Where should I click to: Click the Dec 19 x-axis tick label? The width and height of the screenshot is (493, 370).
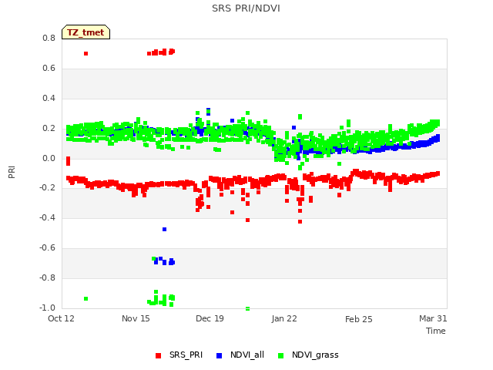coord(210,318)
